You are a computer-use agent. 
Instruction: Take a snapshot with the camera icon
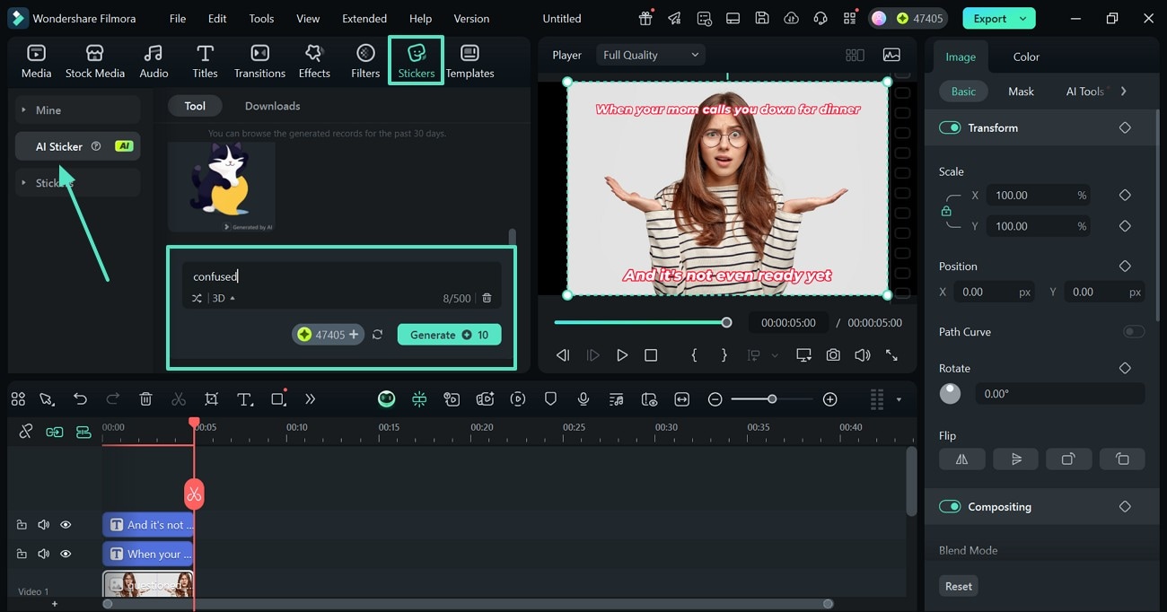(833, 355)
